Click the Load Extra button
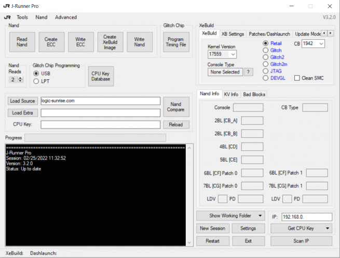 coord(23,113)
